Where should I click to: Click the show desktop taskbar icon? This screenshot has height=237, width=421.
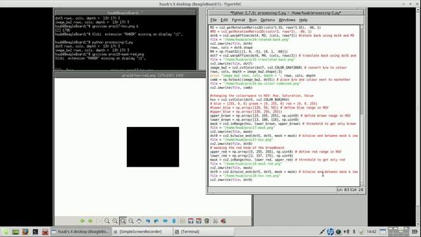coord(15,232)
